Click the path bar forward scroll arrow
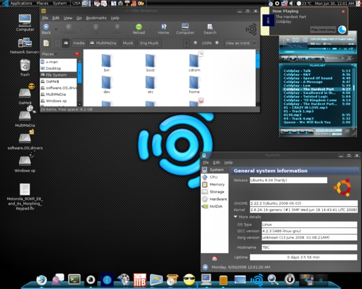The image size is (362, 289). (186, 43)
